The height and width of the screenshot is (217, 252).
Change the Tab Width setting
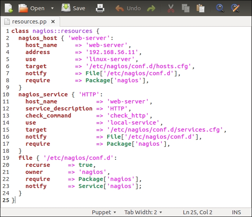tap(143, 212)
